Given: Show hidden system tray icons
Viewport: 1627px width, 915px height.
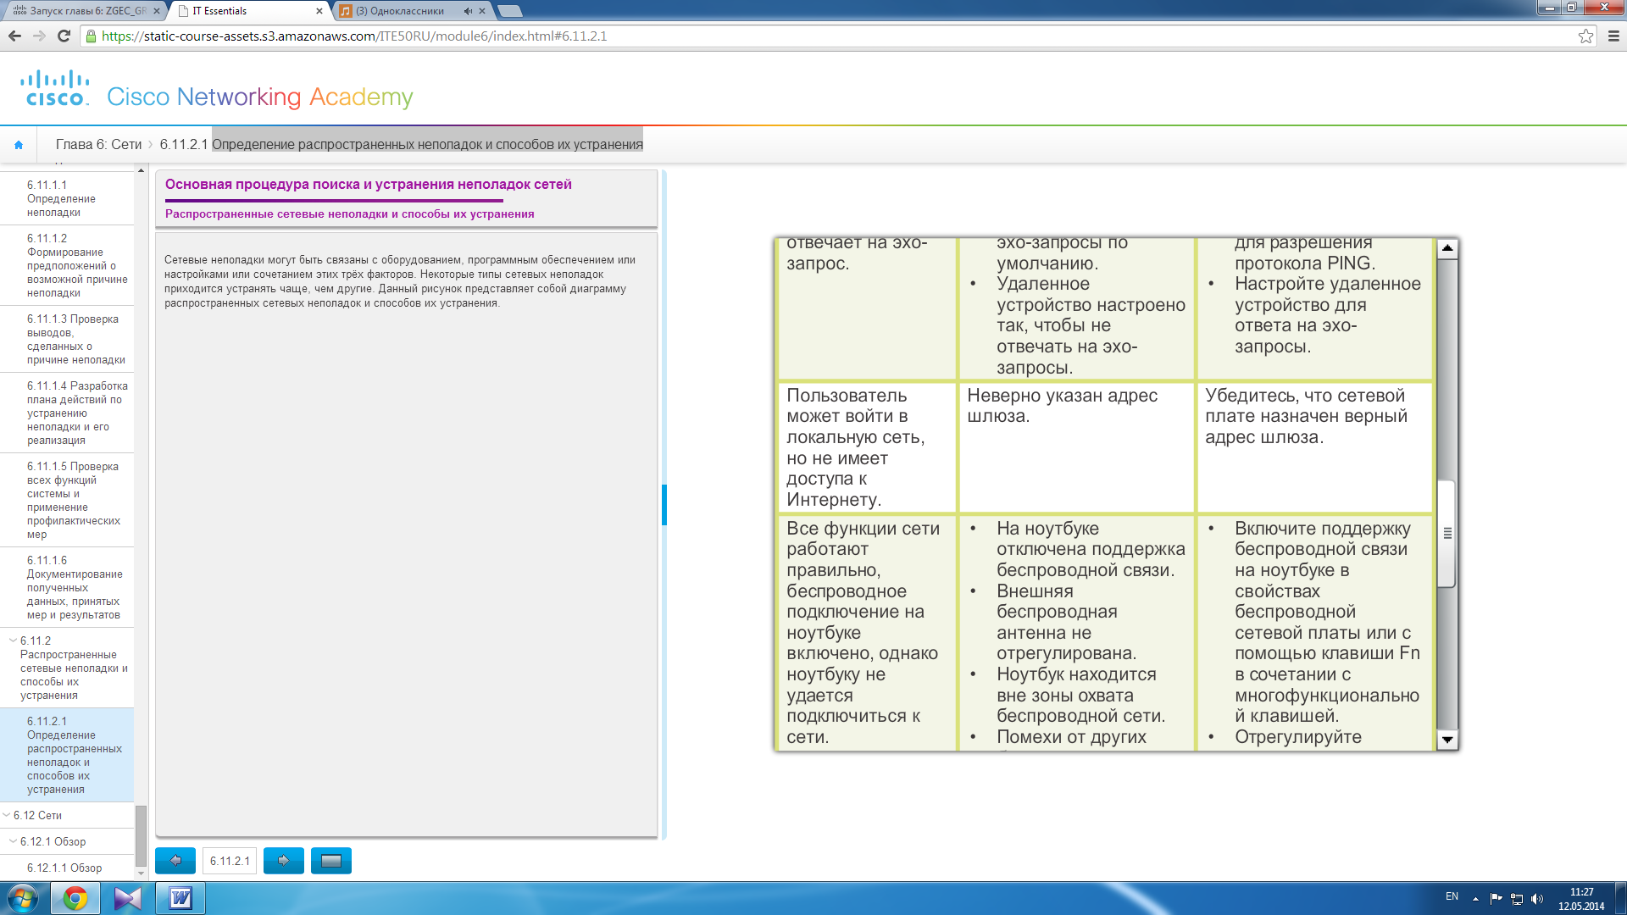Looking at the screenshot, I should (1476, 899).
